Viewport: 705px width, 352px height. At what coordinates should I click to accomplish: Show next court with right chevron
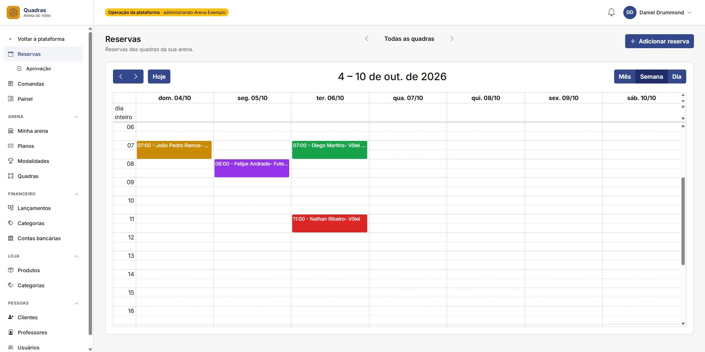tap(452, 39)
